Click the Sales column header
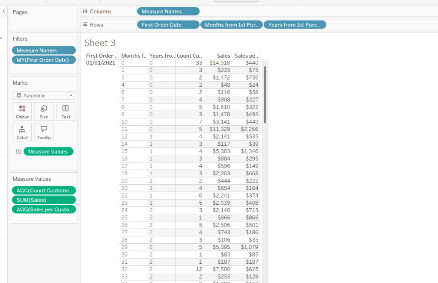Viewport: 438px width, 283px height. [x=223, y=56]
